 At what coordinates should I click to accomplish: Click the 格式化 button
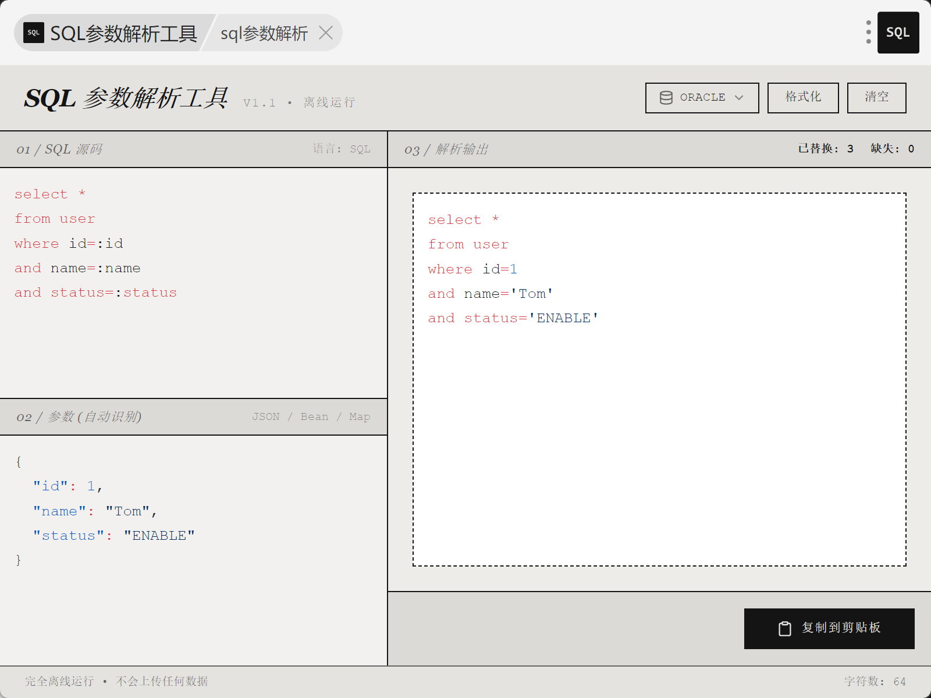[x=803, y=98]
